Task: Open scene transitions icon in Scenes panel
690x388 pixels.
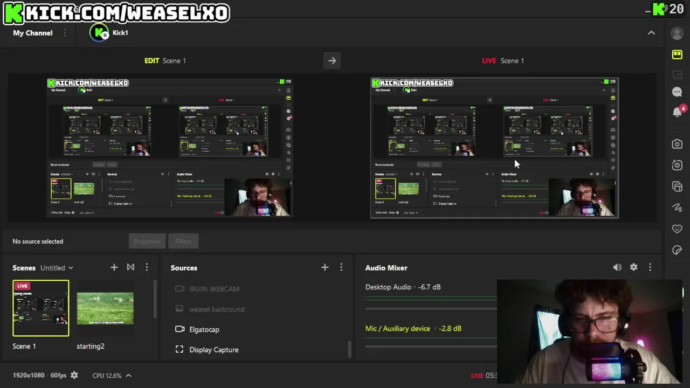Action: [x=130, y=267]
